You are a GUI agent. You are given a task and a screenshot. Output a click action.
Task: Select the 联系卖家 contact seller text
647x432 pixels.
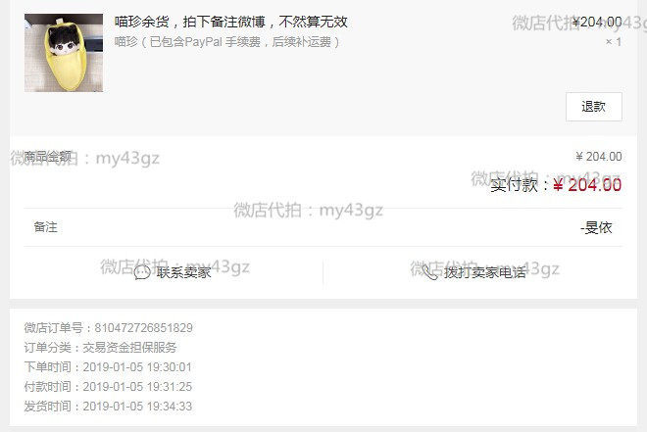click(183, 272)
